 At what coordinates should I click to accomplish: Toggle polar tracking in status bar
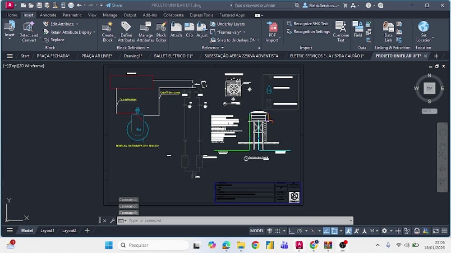[x=299, y=230]
